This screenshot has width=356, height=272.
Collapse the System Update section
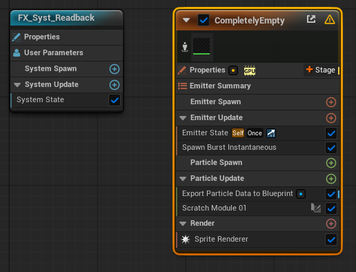pyautogui.click(x=17, y=85)
